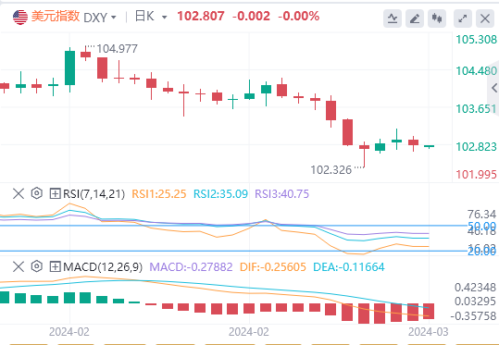Toggle MACD panel expand plus box
Image resolution: width=499 pixels, height=345 pixels.
tap(55, 266)
